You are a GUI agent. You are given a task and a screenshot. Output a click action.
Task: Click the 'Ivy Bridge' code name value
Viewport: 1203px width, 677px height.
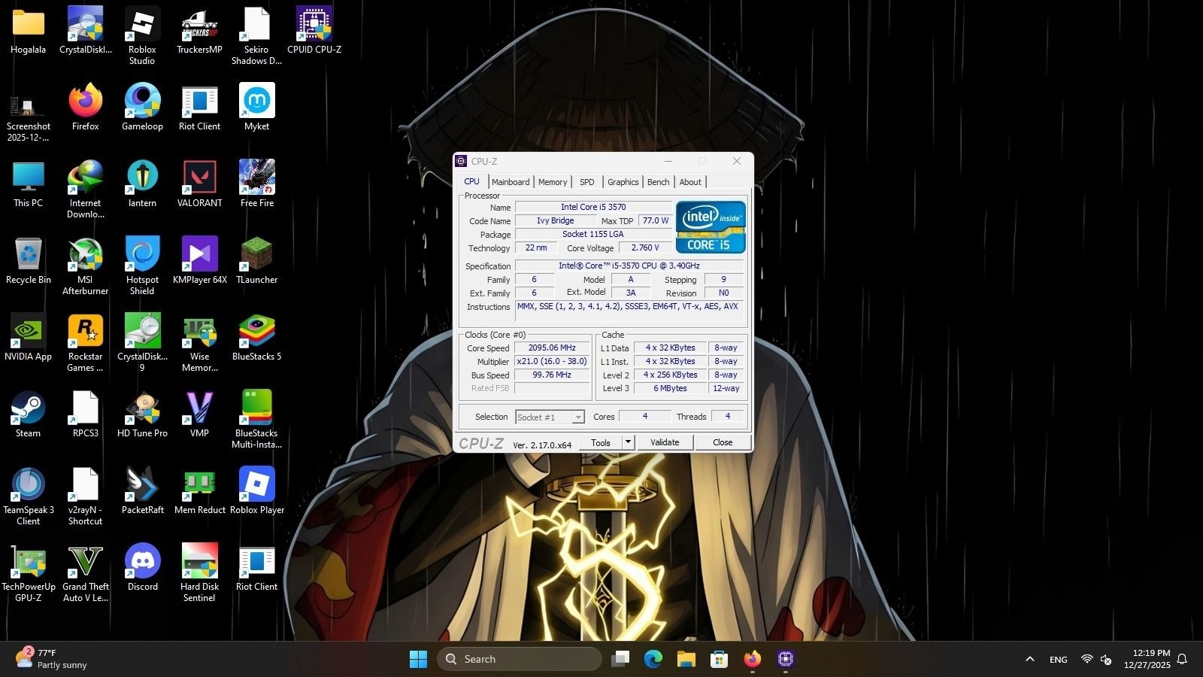click(x=556, y=220)
